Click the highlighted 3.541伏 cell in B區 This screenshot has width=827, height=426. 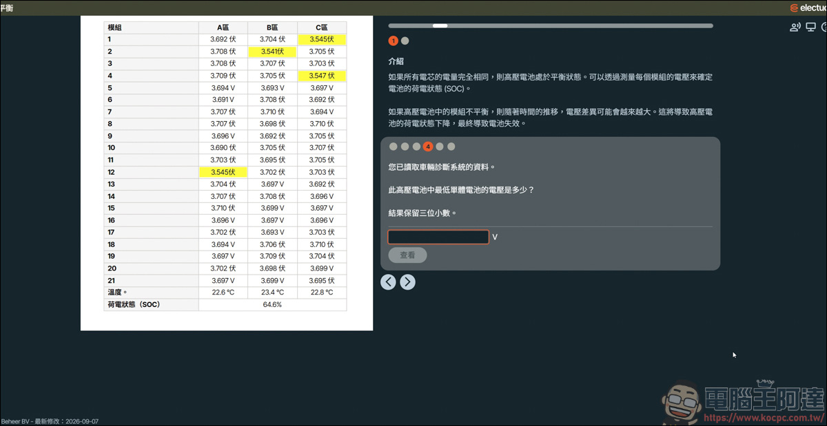click(272, 52)
